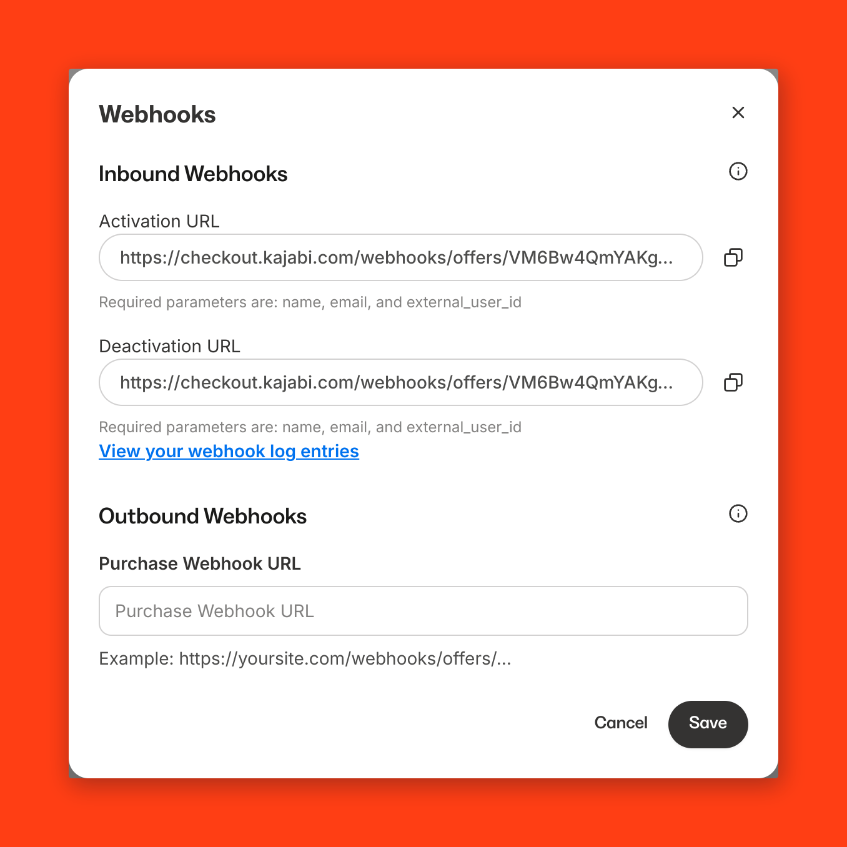Click the 'Deactivation URL' field label
The width and height of the screenshot is (847, 847).
(x=170, y=346)
